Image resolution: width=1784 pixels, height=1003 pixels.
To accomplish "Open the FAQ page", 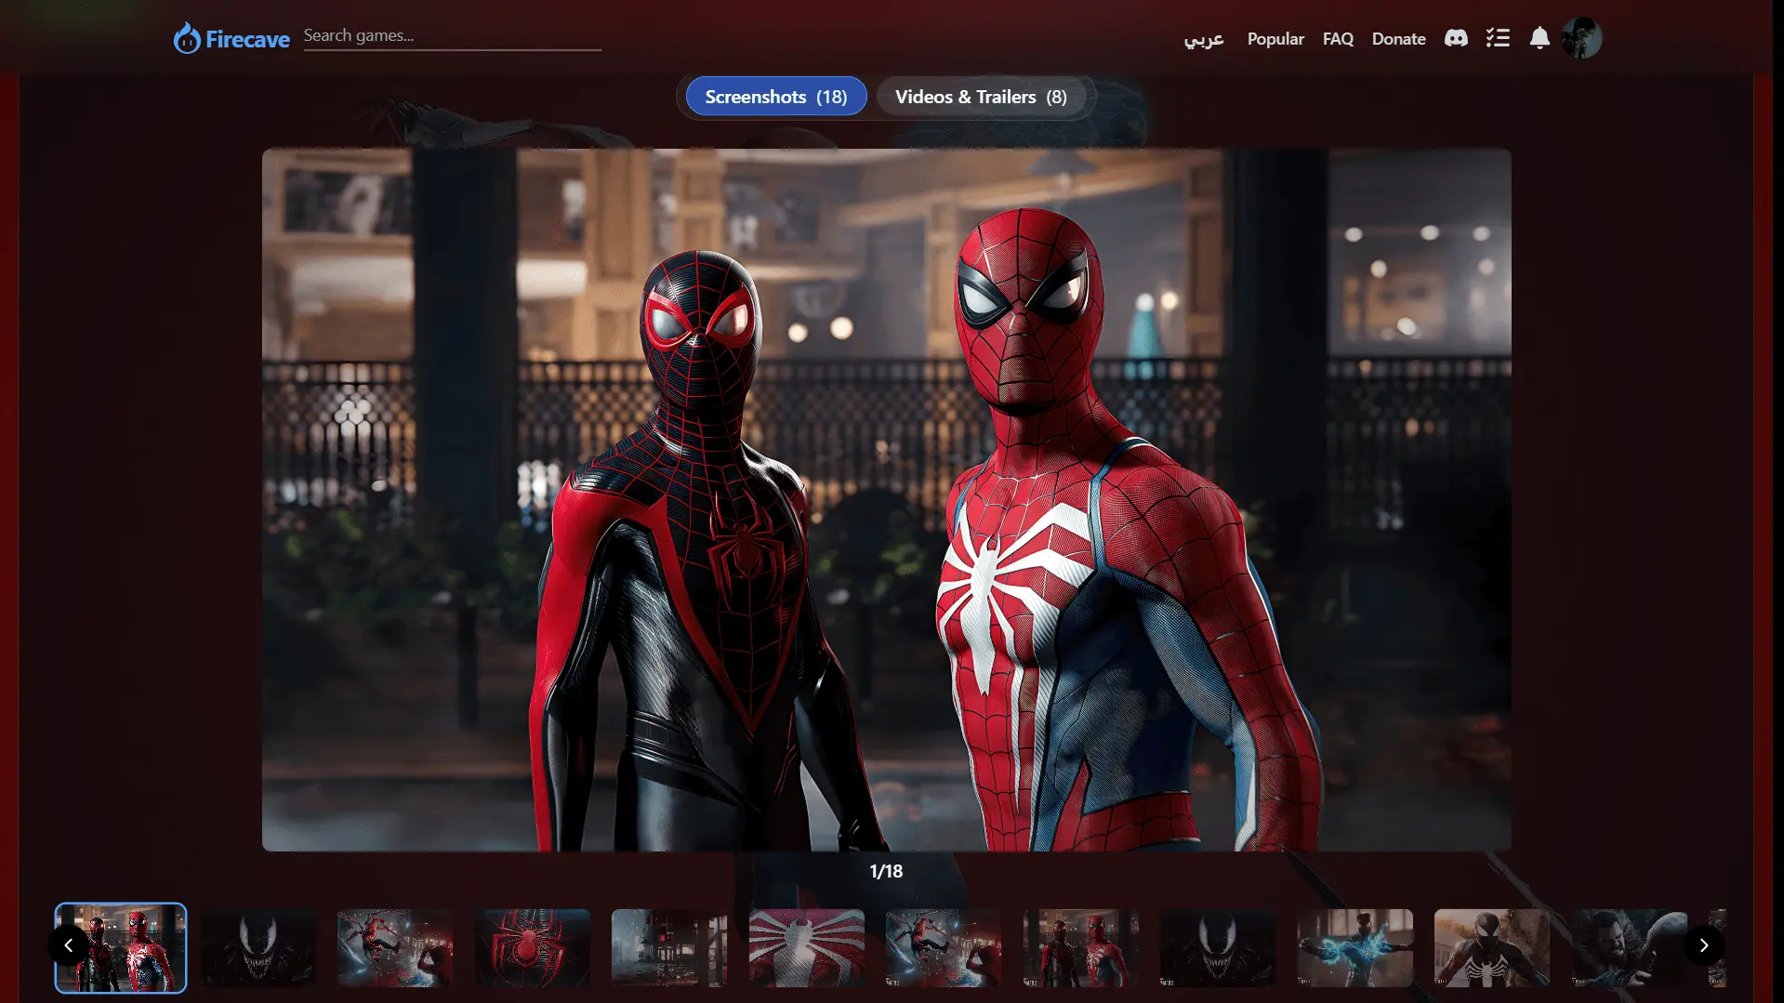I will (x=1338, y=39).
